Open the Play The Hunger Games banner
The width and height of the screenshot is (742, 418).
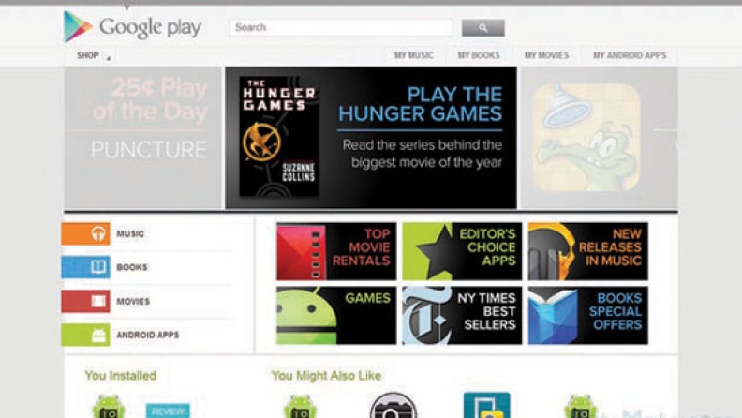coord(371,138)
